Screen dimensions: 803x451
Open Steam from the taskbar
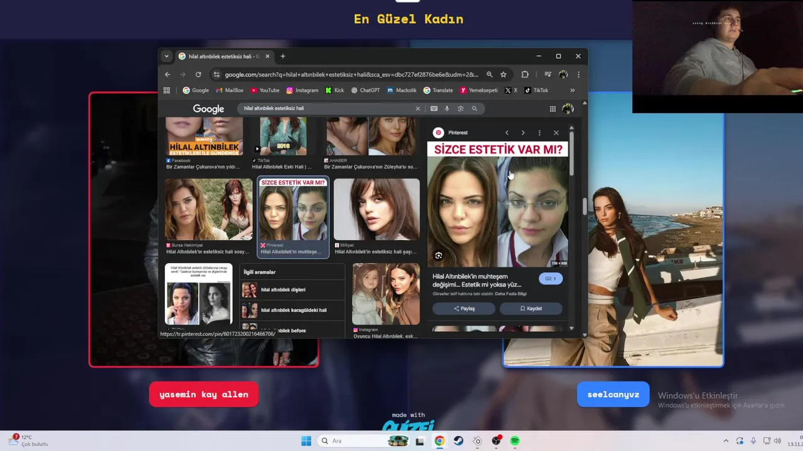459,441
